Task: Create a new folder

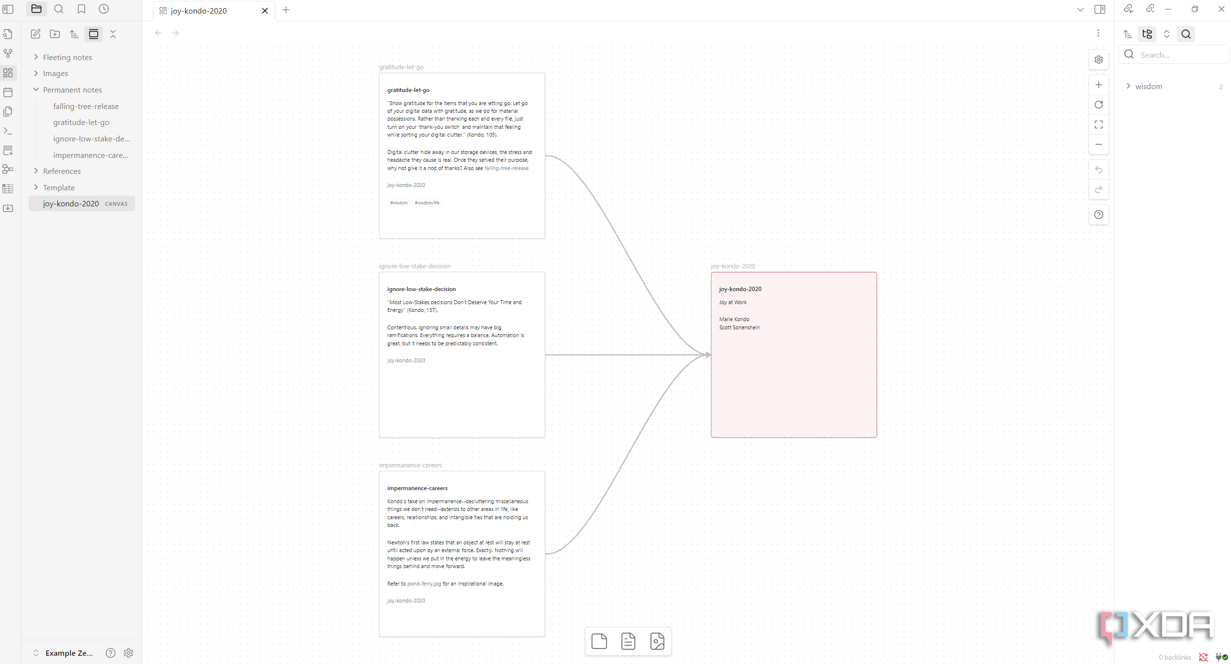Action: pyautogui.click(x=55, y=34)
